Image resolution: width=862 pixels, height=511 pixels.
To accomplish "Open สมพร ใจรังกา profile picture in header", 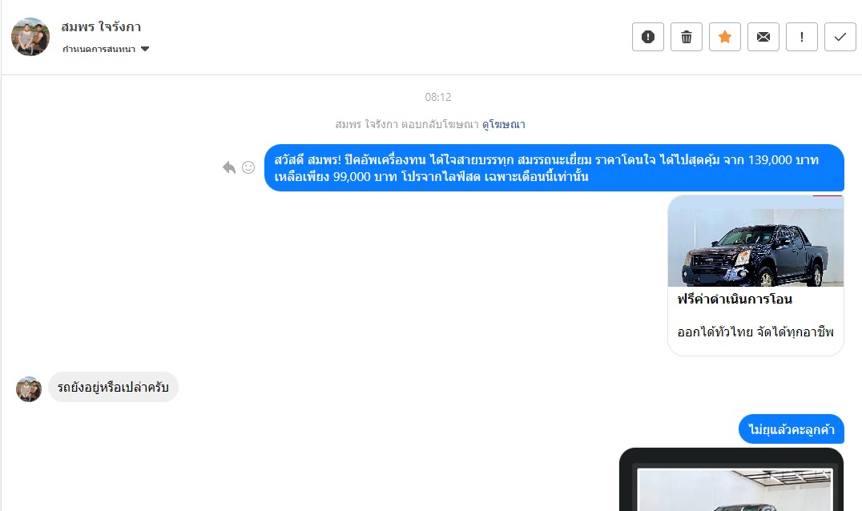I will pos(30,37).
